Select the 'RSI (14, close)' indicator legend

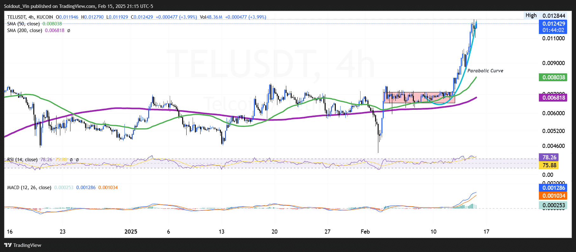point(22,160)
